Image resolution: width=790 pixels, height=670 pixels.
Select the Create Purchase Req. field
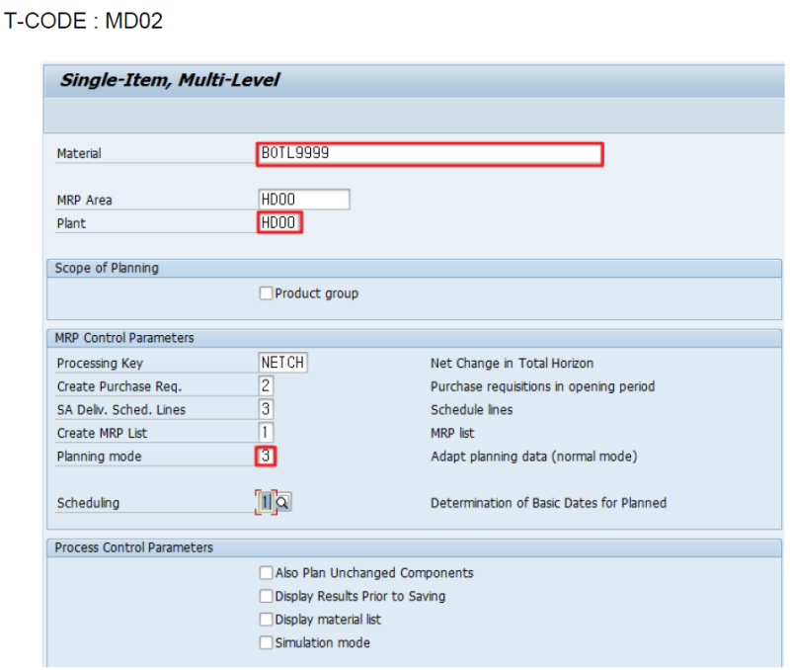pos(266,386)
